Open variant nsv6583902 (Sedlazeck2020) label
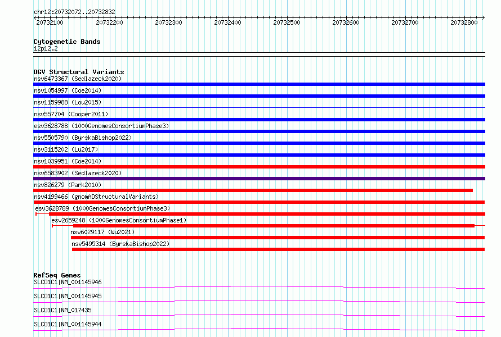Viewport: 501px width, 337px height. (x=78, y=173)
